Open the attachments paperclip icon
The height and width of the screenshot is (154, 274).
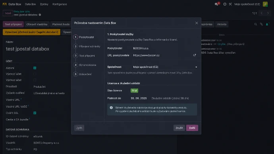(x=261, y=24)
